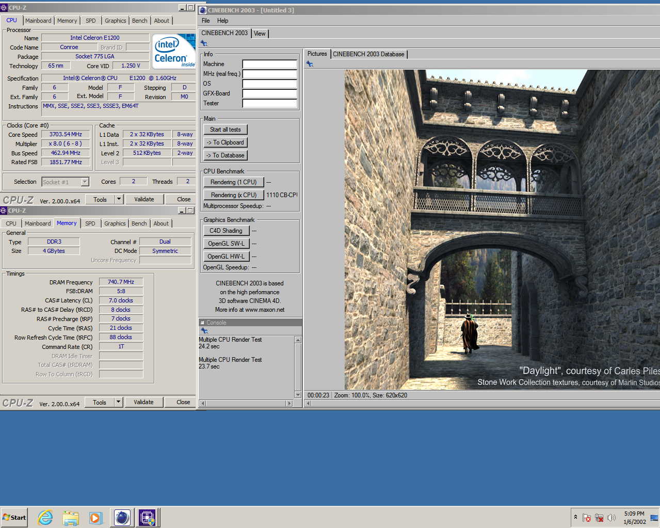The image size is (660, 528).
Task: Open Mainboard tab in processor CPU-Z window
Action: pos(38,21)
